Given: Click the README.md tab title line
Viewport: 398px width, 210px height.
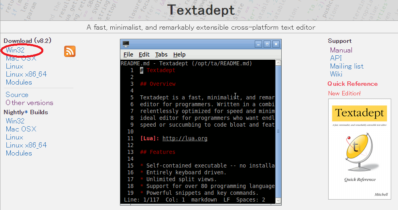Looking at the screenshot, I should tap(186, 63).
